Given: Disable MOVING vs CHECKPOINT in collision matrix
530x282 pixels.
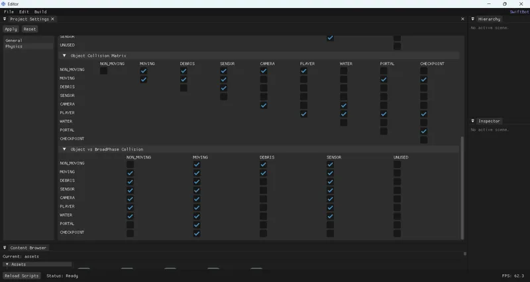Looking at the screenshot, I should click(x=424, y=80).
